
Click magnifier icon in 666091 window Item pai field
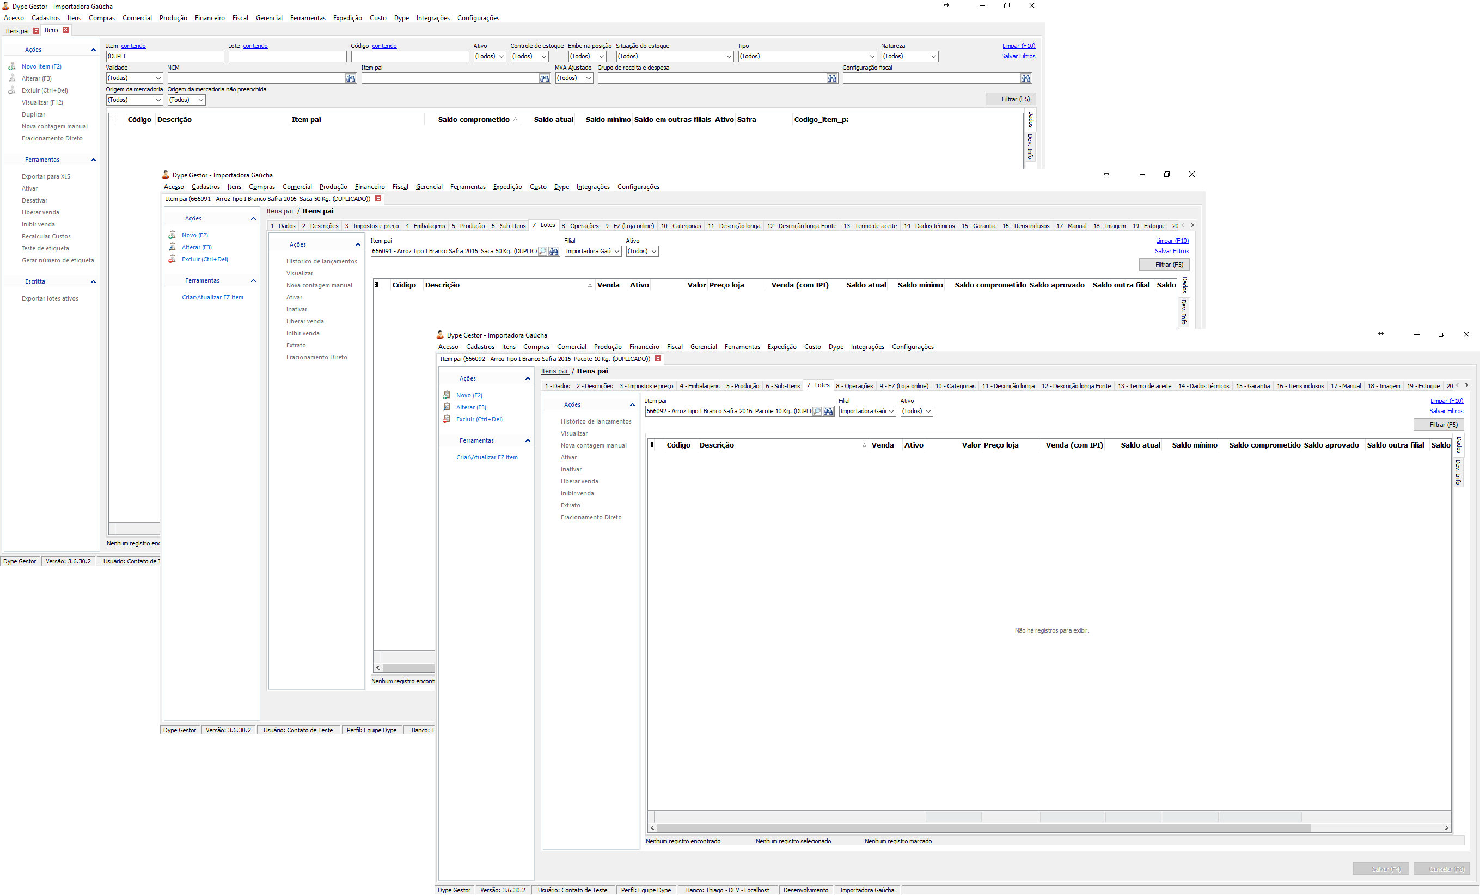[x=543, y=251]
